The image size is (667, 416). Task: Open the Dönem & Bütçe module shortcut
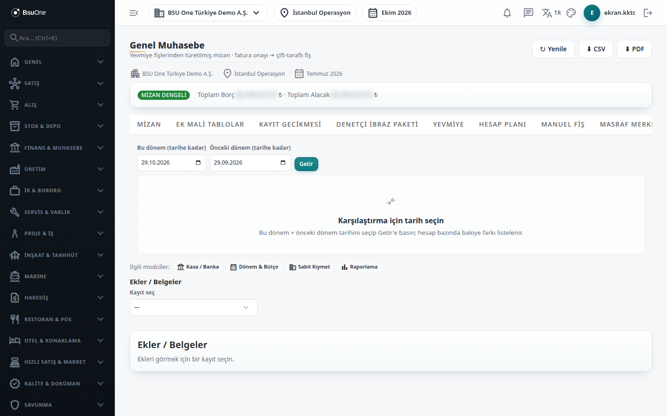pos(254,267)
